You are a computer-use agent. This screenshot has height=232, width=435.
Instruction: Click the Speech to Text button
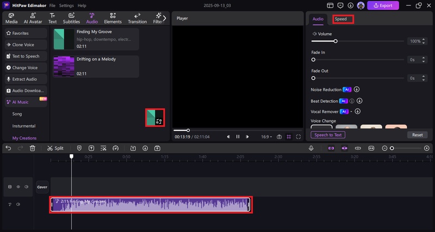click(x=328, y=135)
